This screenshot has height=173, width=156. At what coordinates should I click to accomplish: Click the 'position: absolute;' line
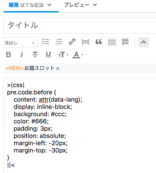(40, 136)
